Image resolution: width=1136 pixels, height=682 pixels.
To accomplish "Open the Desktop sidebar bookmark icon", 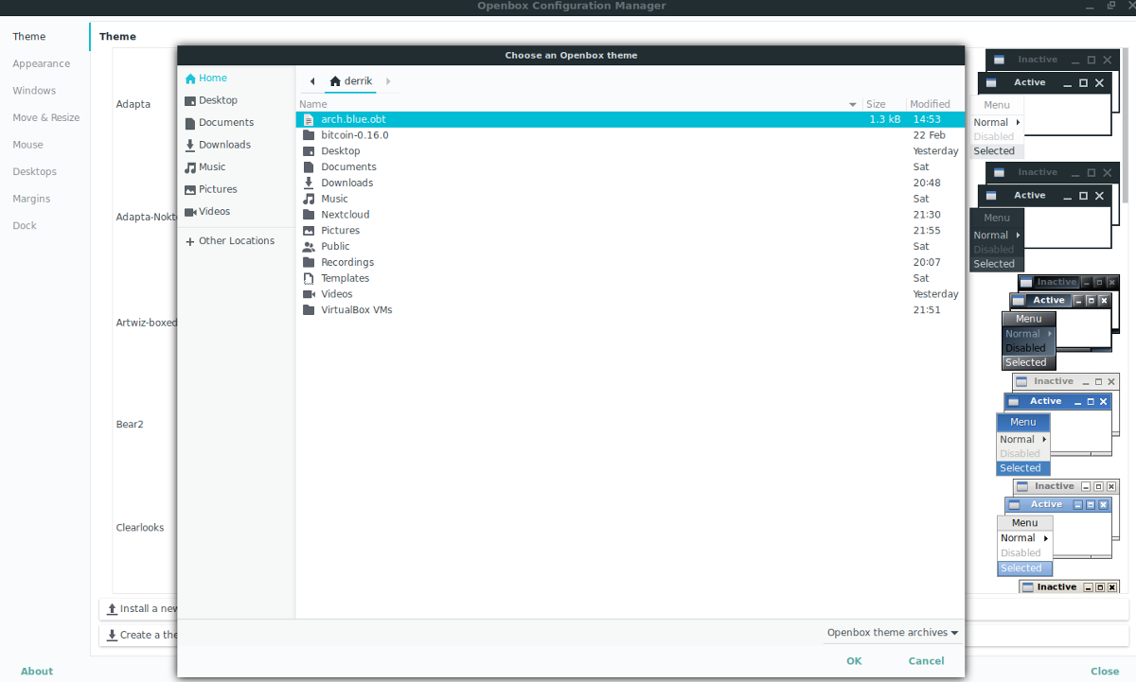I will coord(190,100).
